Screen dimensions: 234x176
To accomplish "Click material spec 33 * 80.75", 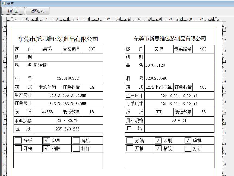I will [68, 121].
